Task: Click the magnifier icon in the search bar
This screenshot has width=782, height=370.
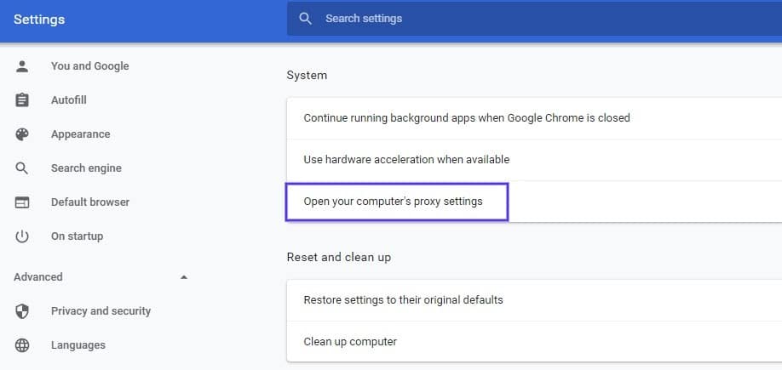Action: (x=305, y=18)
